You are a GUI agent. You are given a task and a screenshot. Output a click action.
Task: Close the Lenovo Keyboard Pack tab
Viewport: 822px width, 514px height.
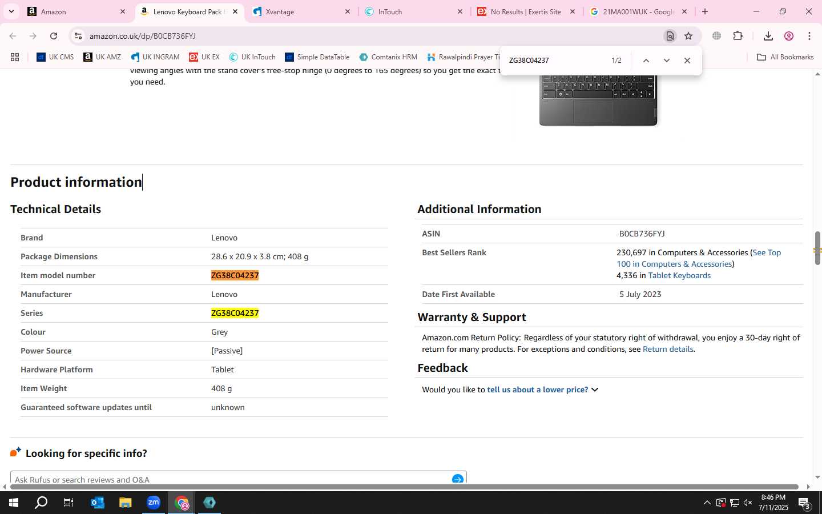click(x=235, y=11)
